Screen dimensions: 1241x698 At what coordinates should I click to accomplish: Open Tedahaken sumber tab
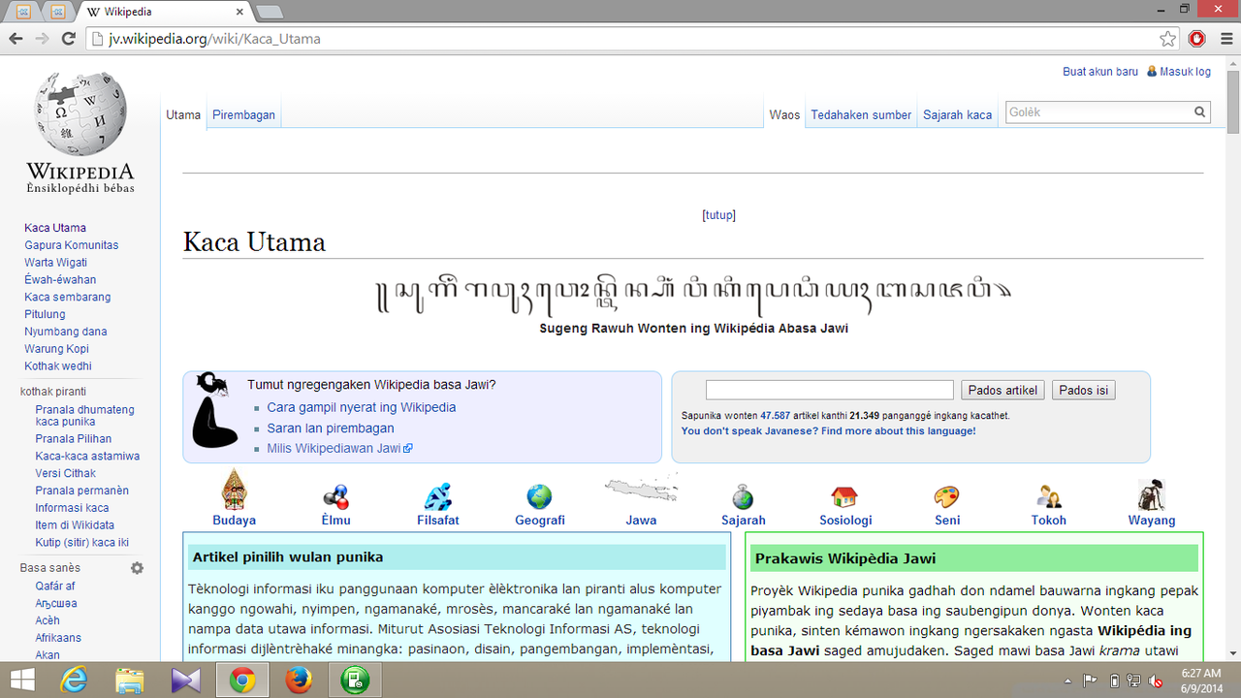pyautogui.click(x=861, y=114)
